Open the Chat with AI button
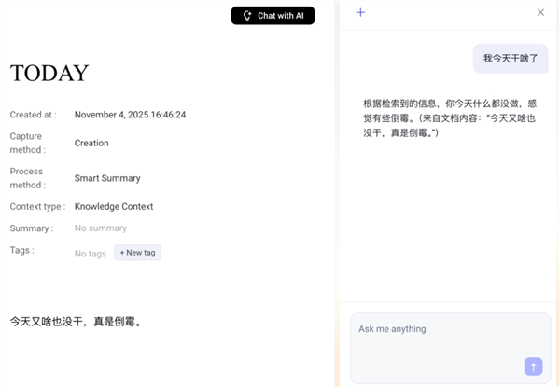 (x=273, y=16)
